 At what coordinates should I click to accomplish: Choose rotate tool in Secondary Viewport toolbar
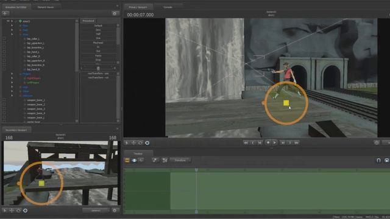tap(18, 210)
